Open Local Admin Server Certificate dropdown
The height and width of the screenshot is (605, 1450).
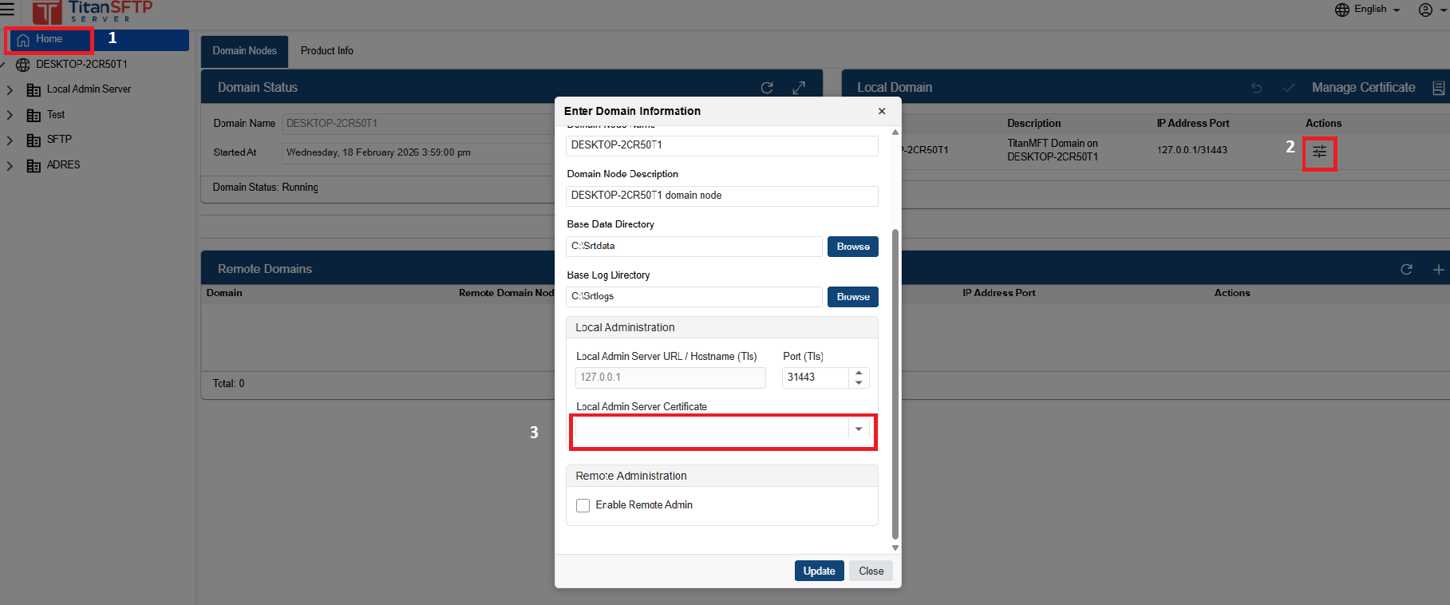859,429
